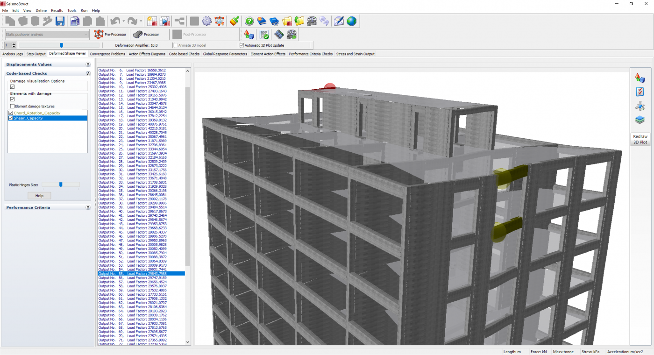This screenshot has width=654, height=355.
Task: Open the Pre-Processor module
Action: [110, 35]
